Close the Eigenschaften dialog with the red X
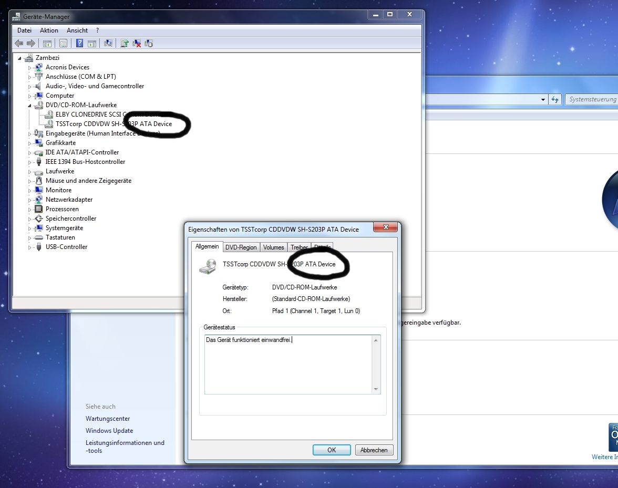 386,227
